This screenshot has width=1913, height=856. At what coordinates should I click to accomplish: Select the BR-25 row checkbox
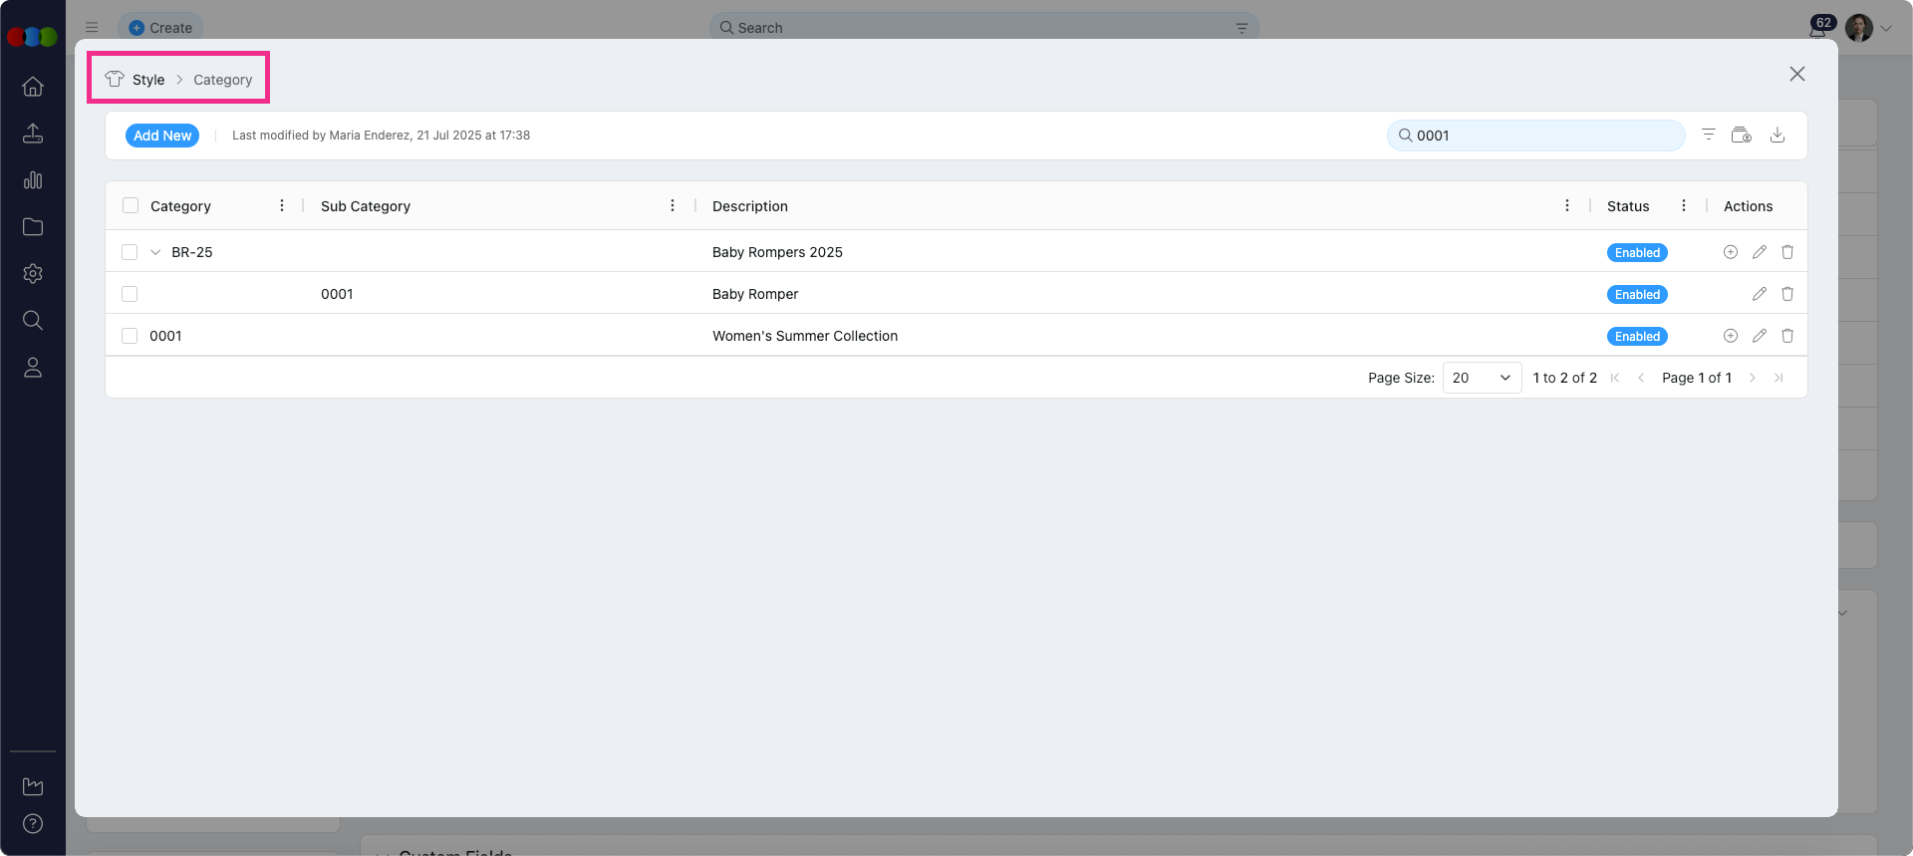pyautogui.click(x=130, y=252)
